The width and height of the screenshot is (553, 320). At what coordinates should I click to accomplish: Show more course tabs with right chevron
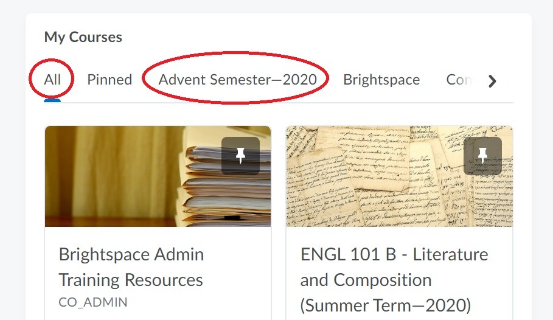[492, 82]
